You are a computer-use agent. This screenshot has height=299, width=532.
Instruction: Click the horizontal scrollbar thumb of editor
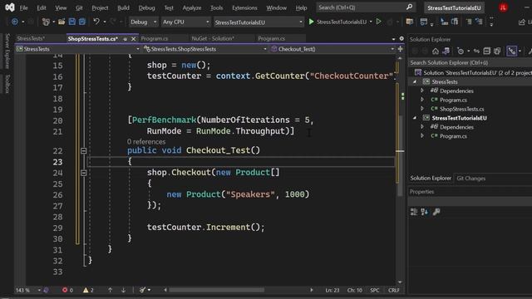(x=216, y=290)
